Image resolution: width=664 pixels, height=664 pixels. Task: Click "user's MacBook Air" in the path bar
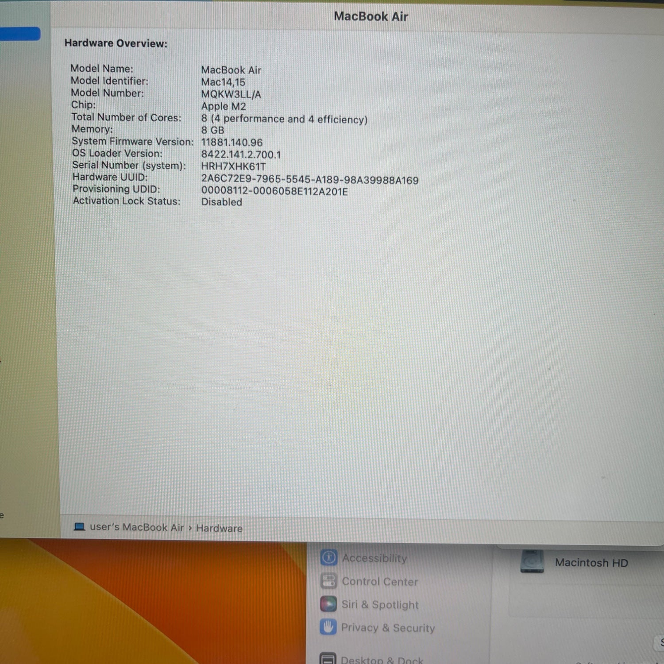pos(137,527)
